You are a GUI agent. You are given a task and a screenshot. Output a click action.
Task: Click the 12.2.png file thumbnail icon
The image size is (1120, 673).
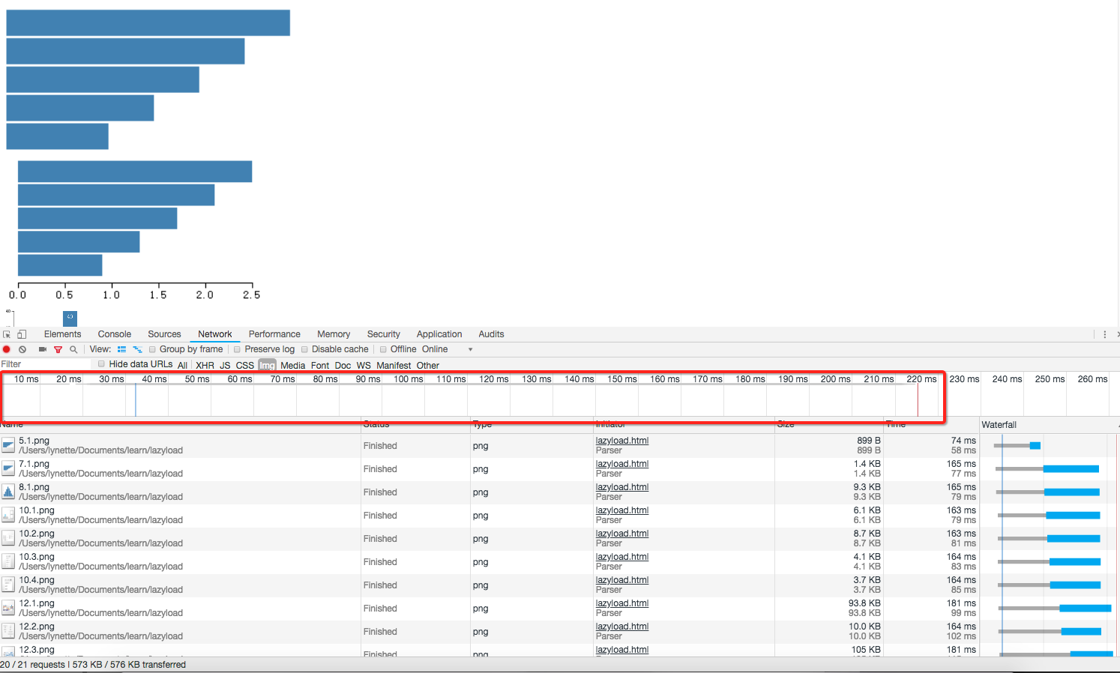coord(8,632)
